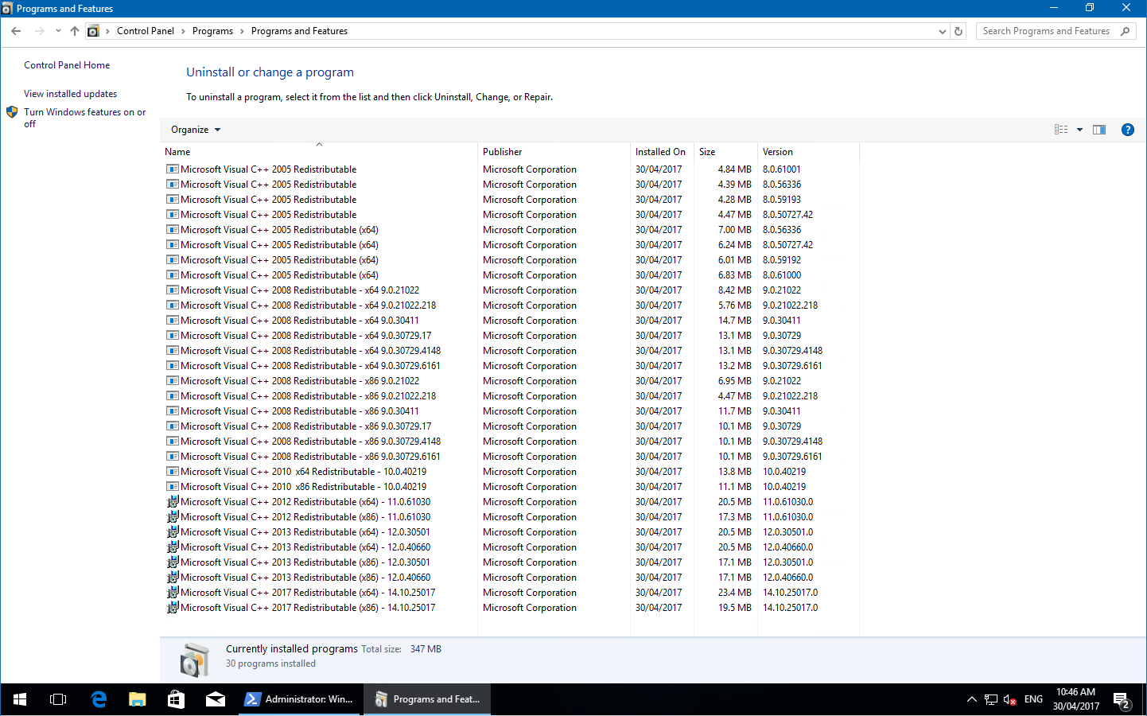Launch Microsoft Edge from taskbar
The image size is (1147, 716).
tap(99, 699)
